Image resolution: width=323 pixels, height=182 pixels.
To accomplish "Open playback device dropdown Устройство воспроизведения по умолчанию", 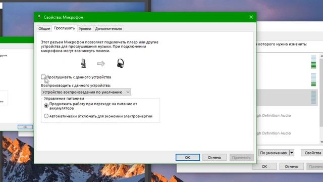I will click(86, 92).
